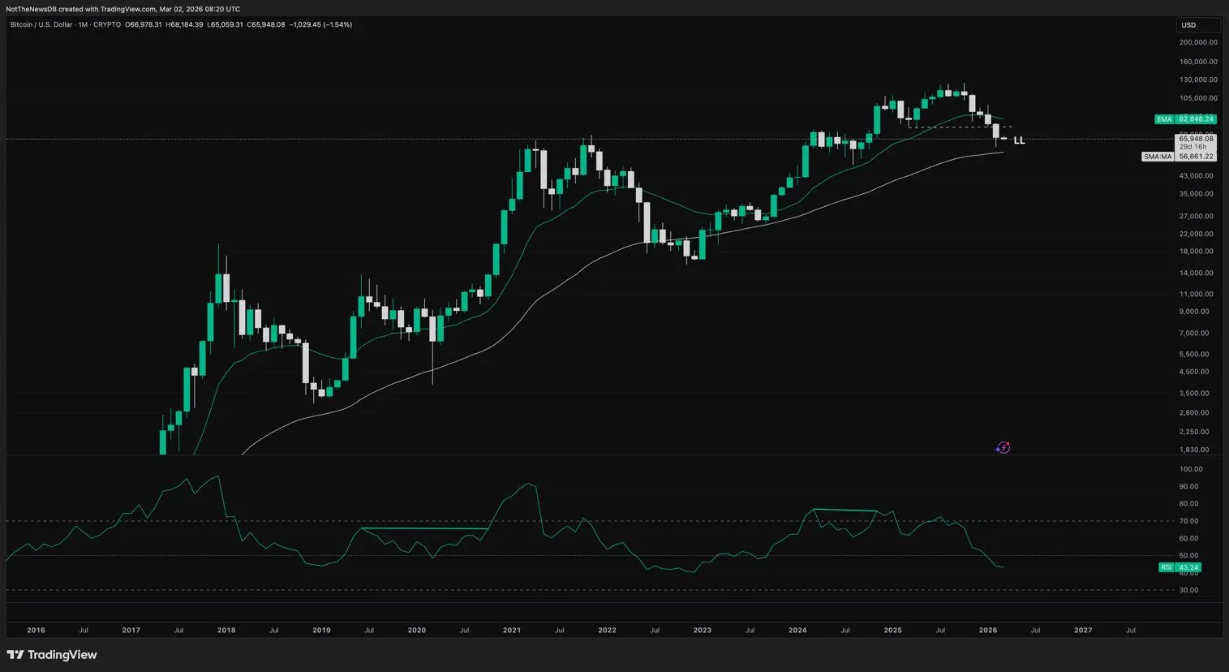
Task: Click the 3,500.00 price axis label
Action: click(x=1194, y=393)
